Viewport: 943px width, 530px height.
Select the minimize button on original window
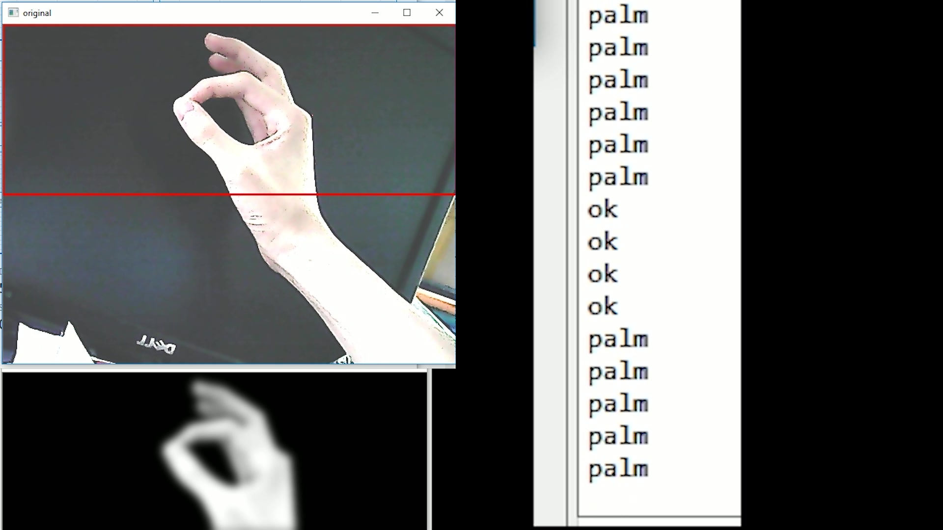click(x=374, y=12)
